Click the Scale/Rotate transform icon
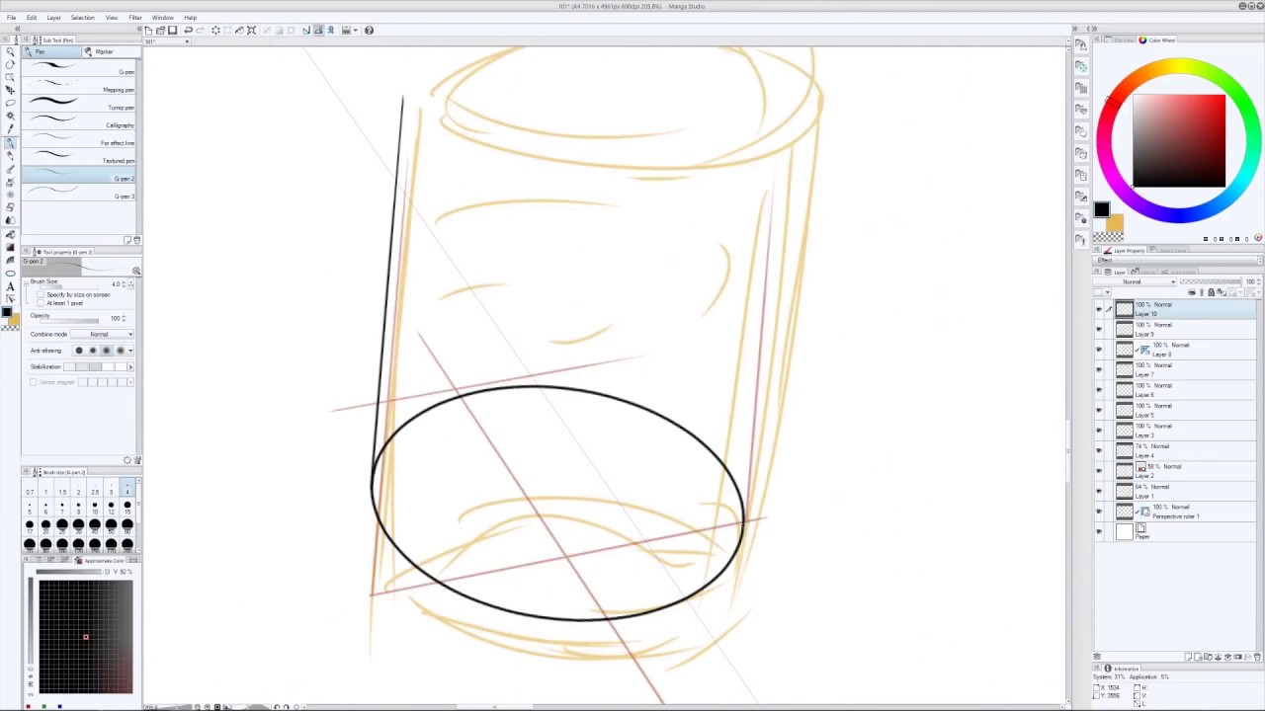This screenshot has height=711, width=1265. click(251, 31)
